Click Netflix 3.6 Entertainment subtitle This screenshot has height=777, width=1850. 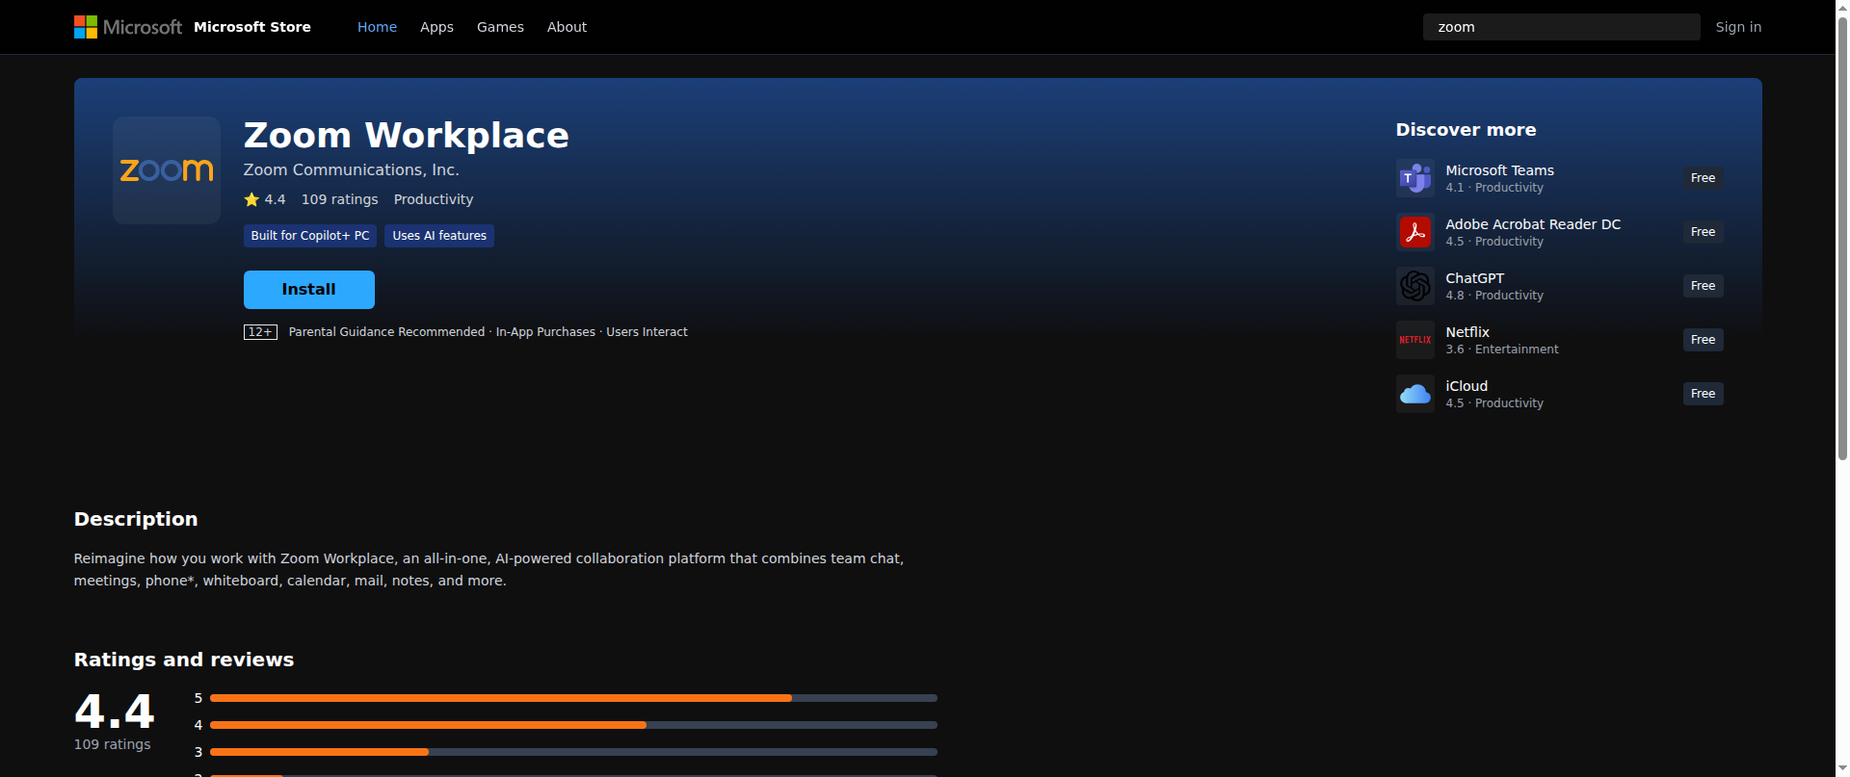(1501, 350)
